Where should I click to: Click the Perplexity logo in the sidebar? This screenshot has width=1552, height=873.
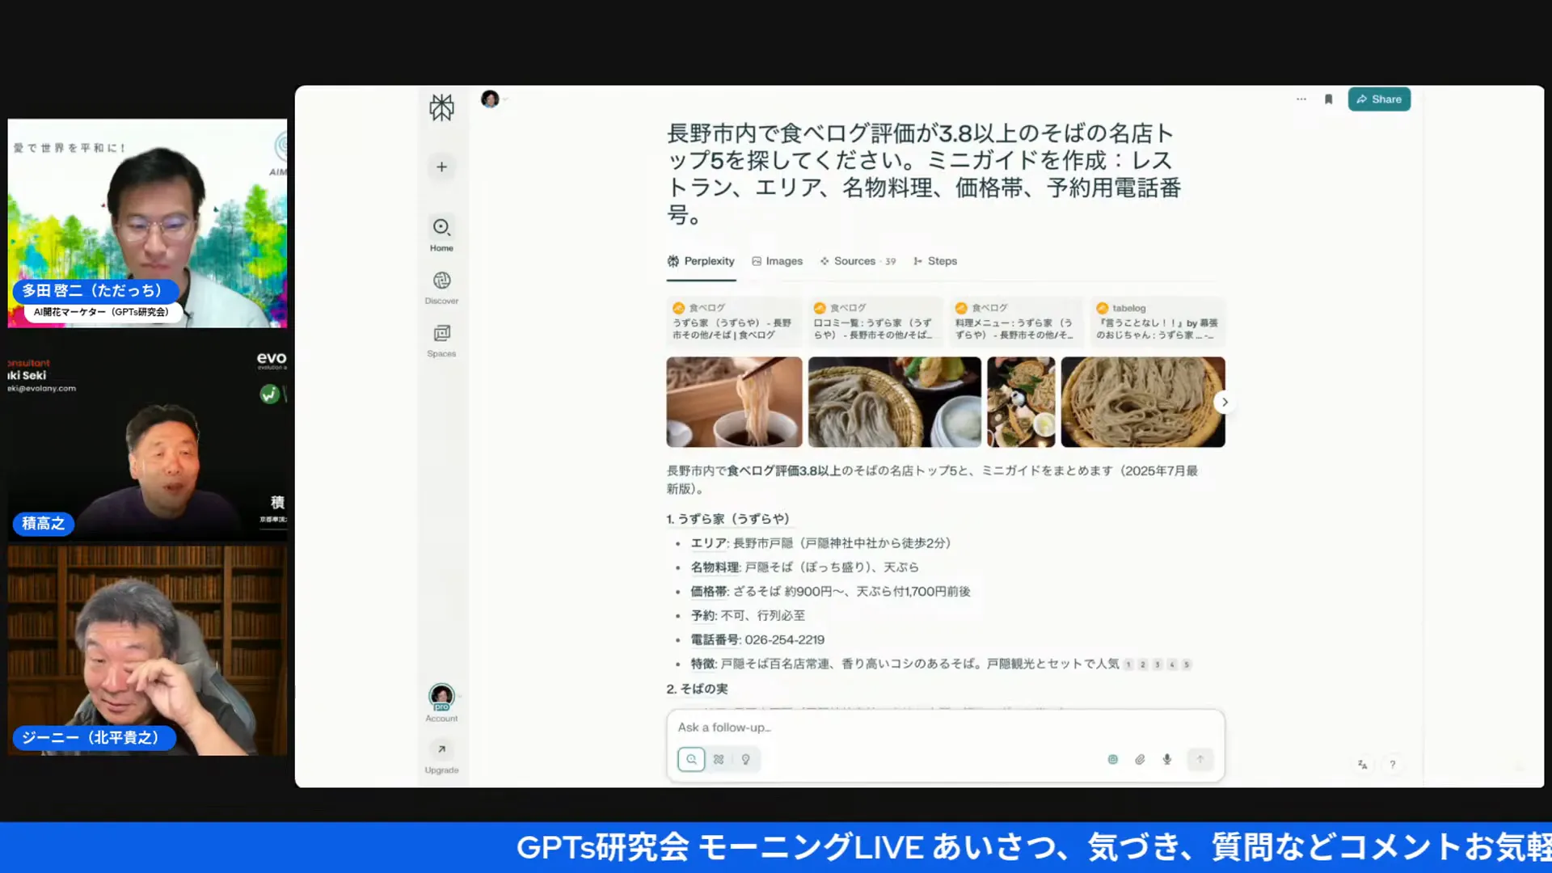pos(441,108)
